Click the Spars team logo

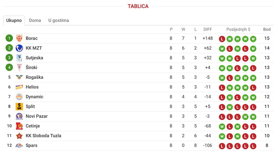19,146
